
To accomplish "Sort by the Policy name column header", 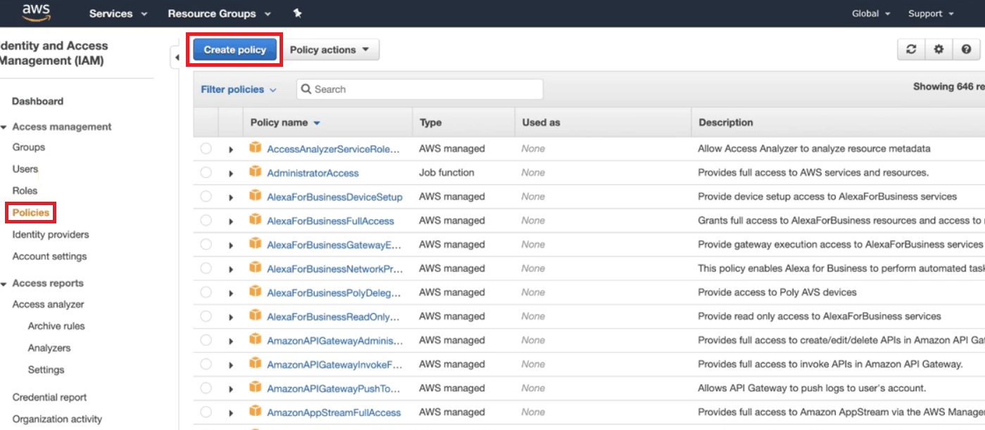I will coord(285,122).
